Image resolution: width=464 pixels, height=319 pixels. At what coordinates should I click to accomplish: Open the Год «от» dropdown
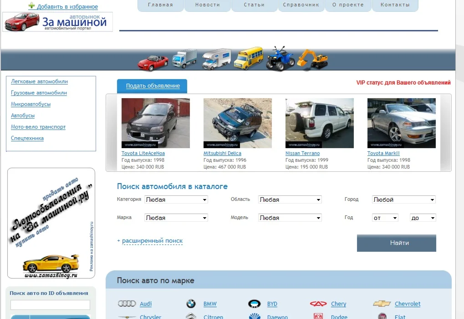coord(384,217)
